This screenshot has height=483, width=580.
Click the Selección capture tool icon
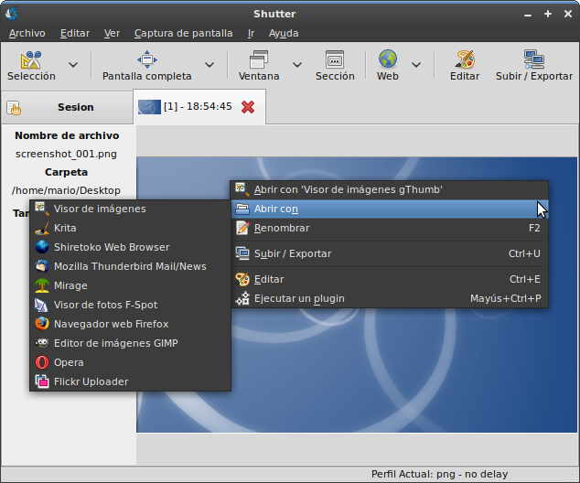(31, 60)
